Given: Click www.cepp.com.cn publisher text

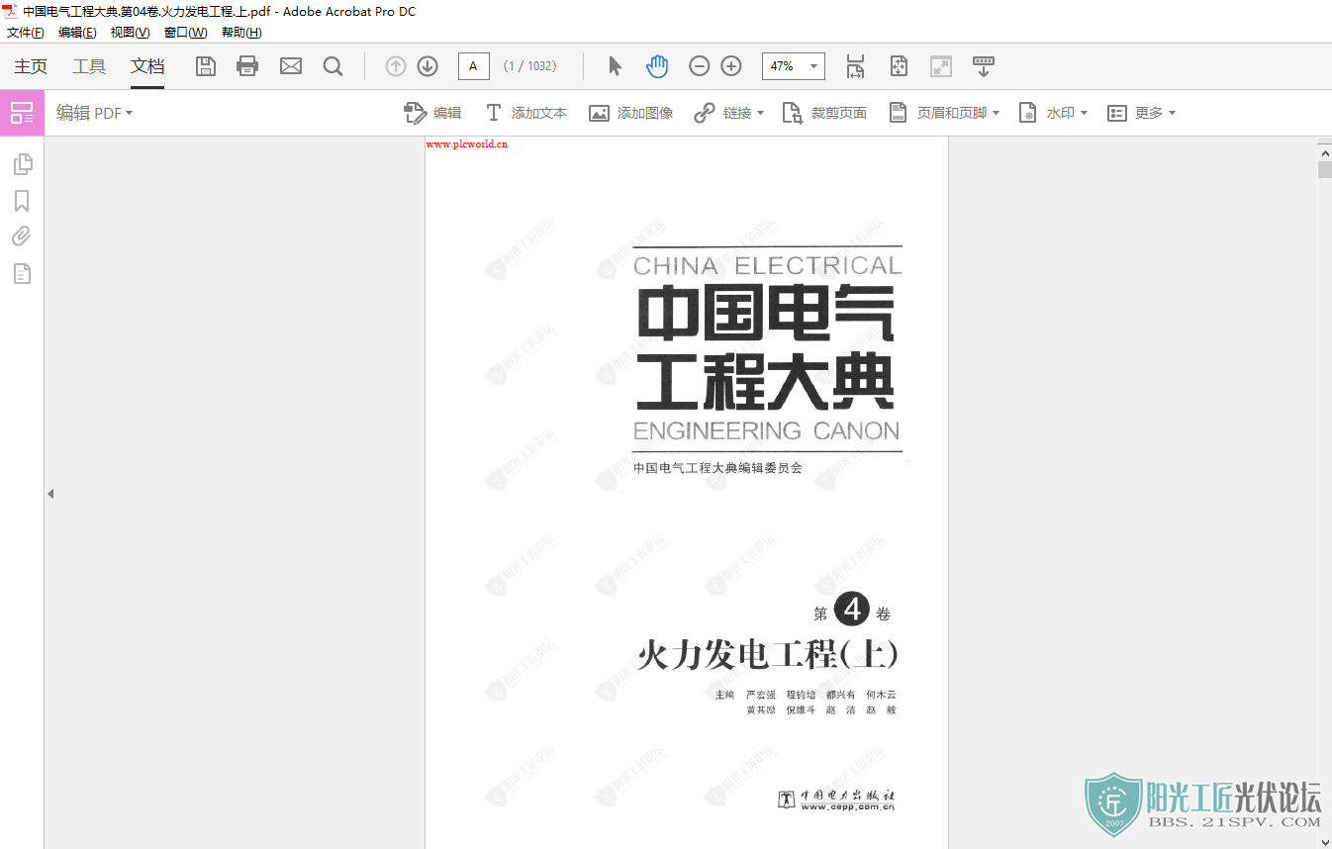Looking at the screenshot, I should coord(847,806).
